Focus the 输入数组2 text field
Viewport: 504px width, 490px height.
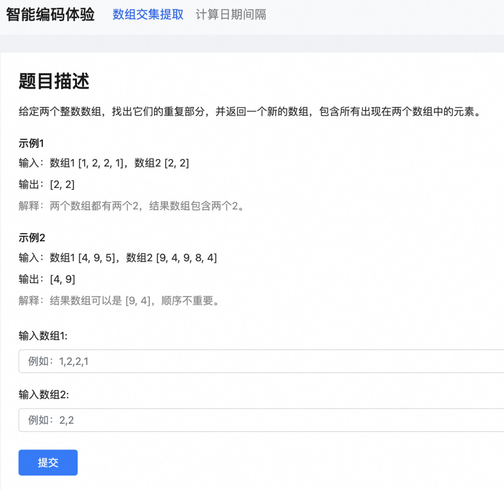pos(261,420)
